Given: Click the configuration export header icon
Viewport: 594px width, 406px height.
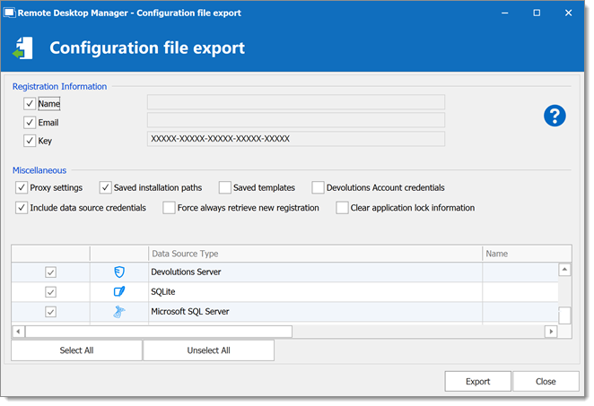Looking at the screenshot, I should [22, 48].
